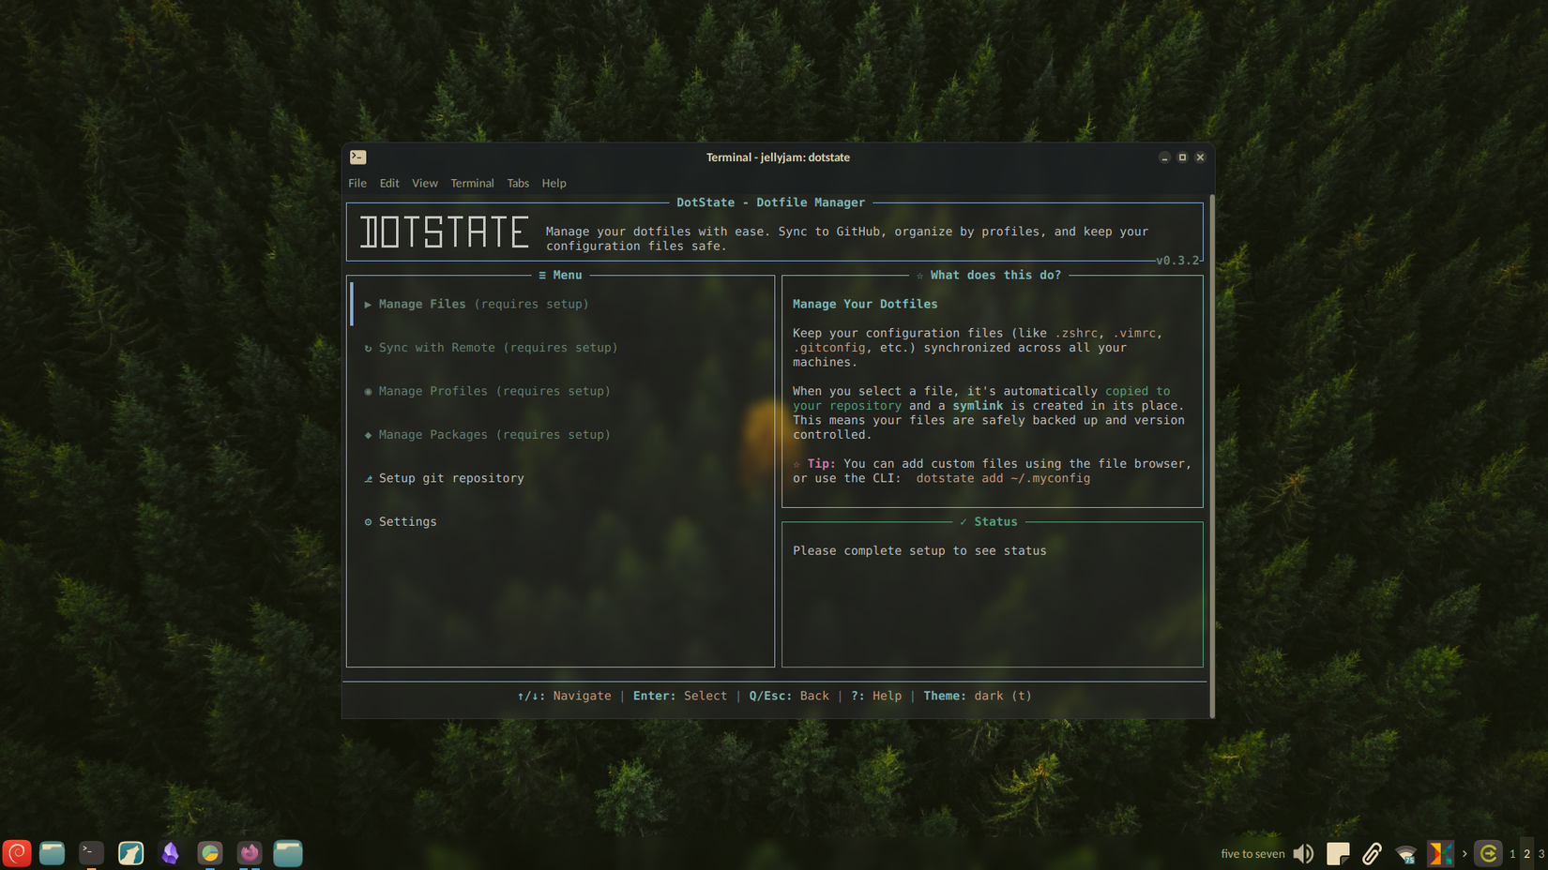The height and width of the screenshot is (870, 1548).
Task: Launch the howling wolf application icon
Action: tap(130, 852)
